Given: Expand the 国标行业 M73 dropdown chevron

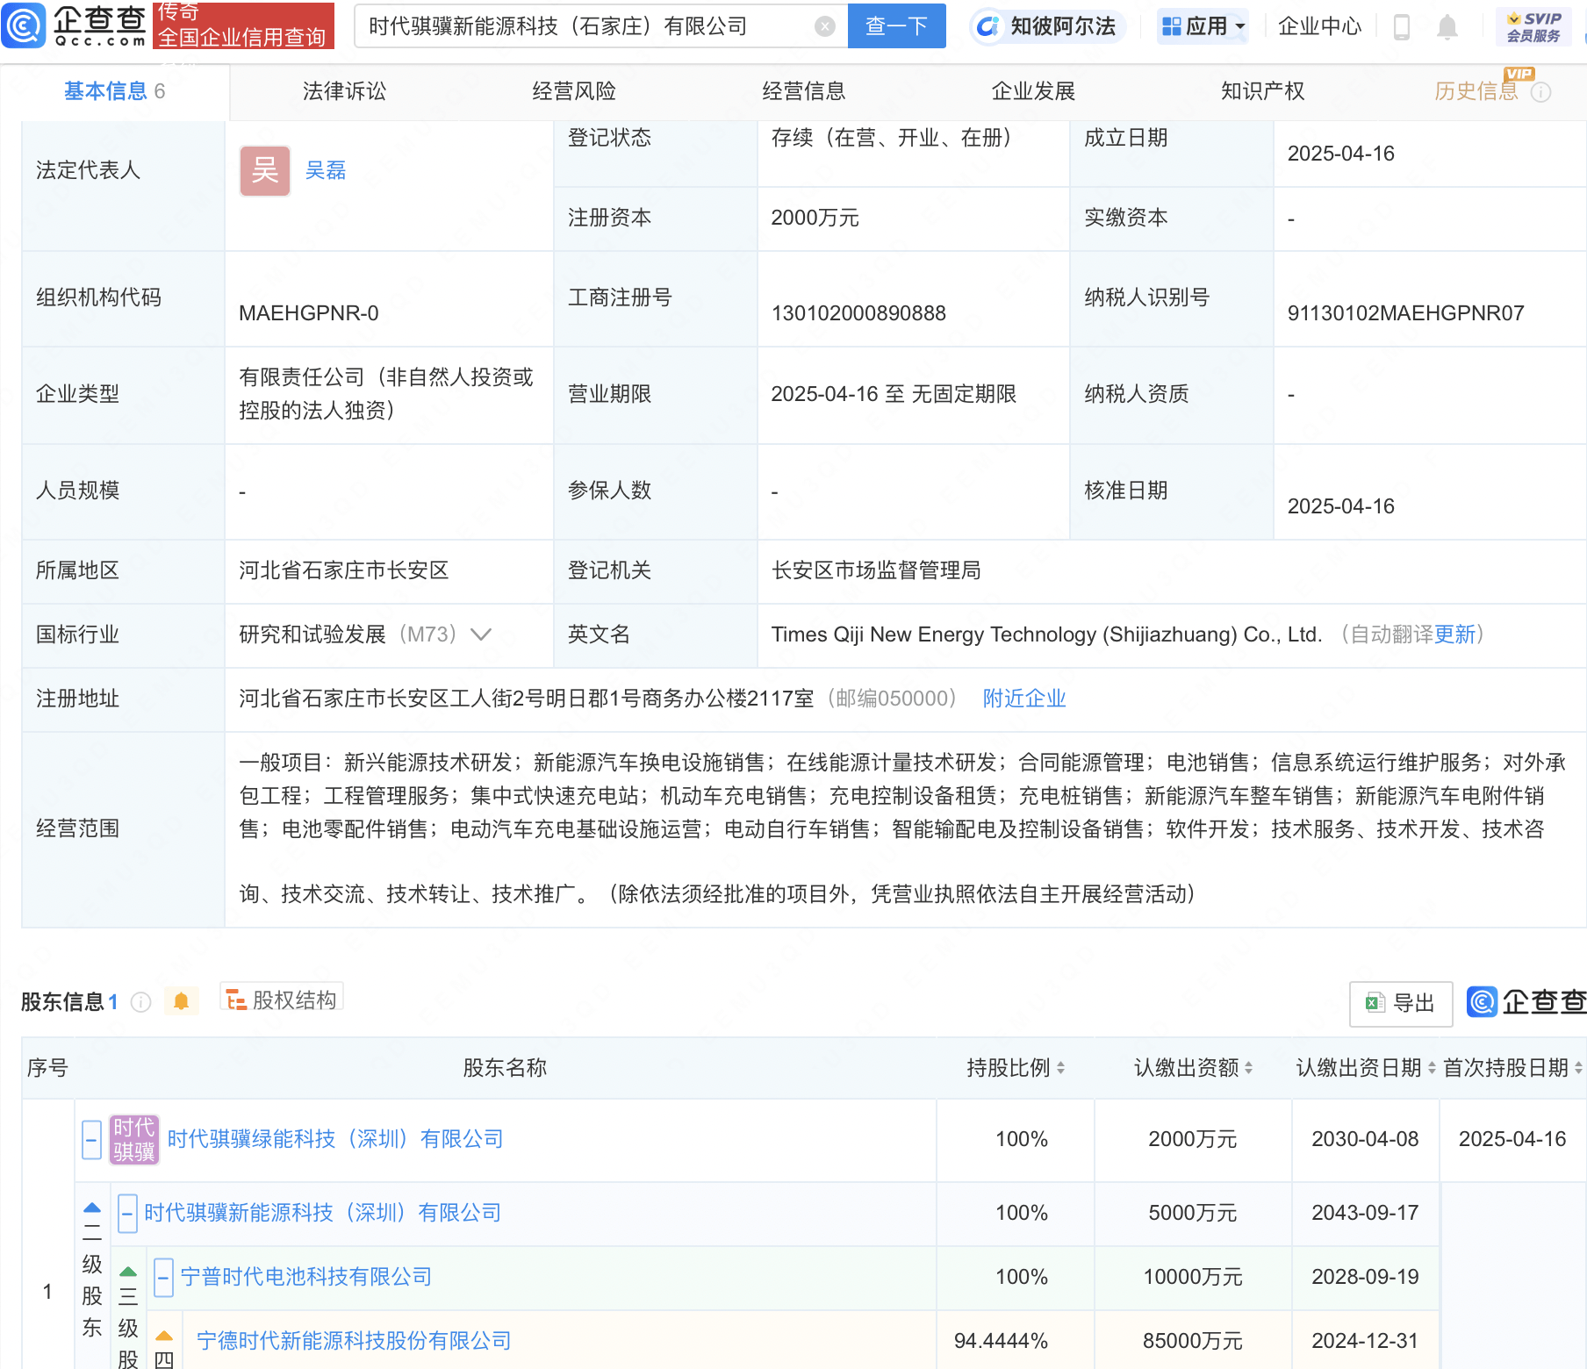Looking at the screenshot, I should (x=481, y=634).
